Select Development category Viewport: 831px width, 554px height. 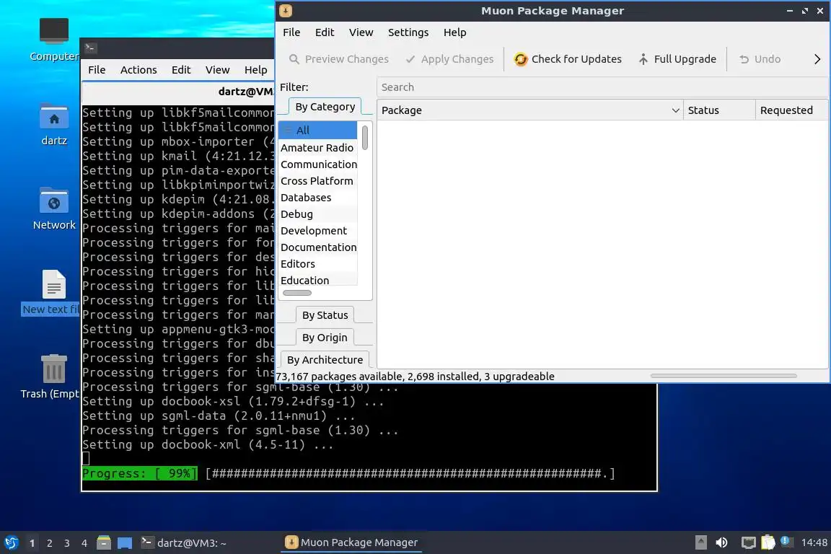pos(318,231)
